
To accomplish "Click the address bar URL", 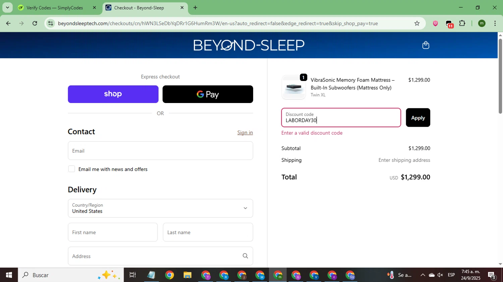I will coord(218,23).
